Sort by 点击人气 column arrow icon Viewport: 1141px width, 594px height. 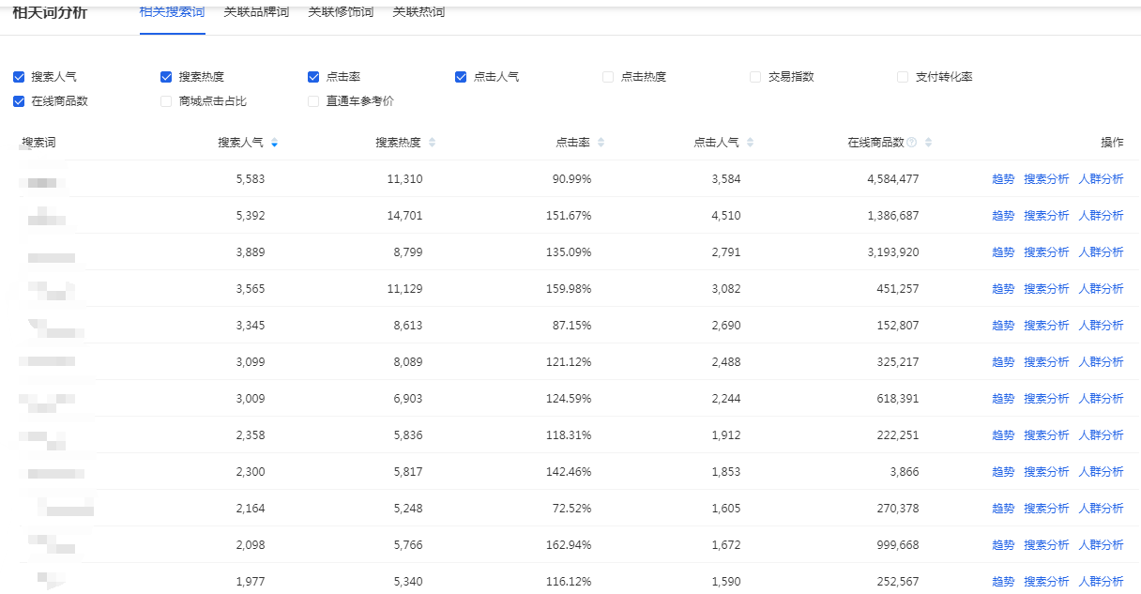click(x=750, y=143)
